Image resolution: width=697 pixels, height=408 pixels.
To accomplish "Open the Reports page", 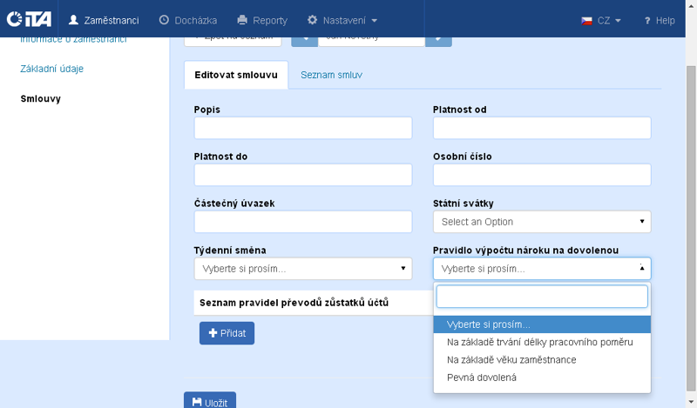I will (262, 19).
